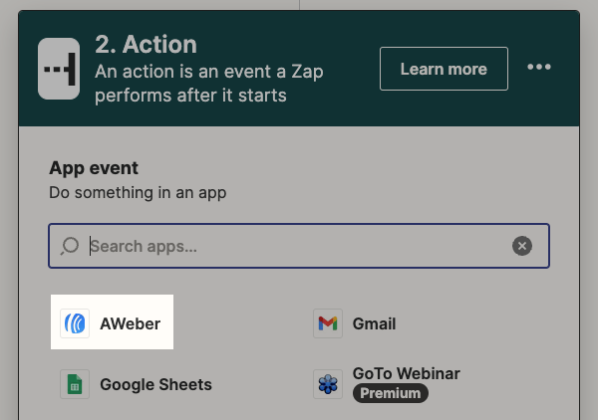Click the GoTo Webinar logo icon
Viewport: 598px width, 420px height.
(327, 384)
